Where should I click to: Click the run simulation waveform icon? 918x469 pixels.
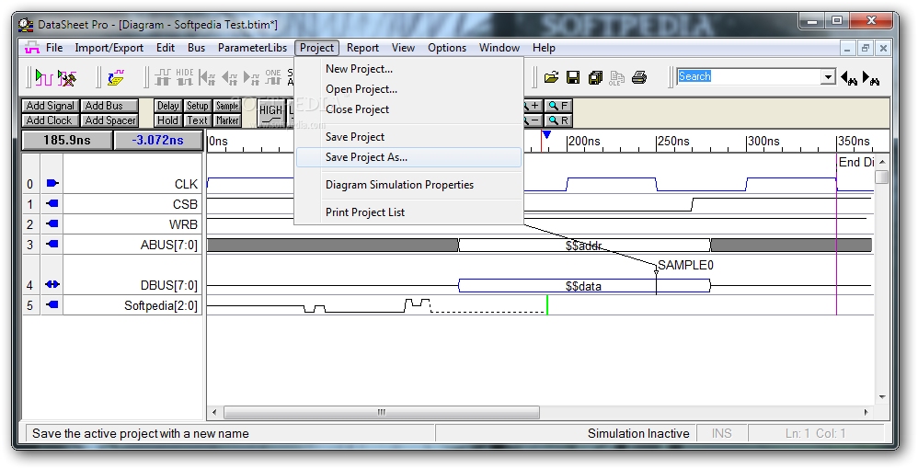coord(44,77)
